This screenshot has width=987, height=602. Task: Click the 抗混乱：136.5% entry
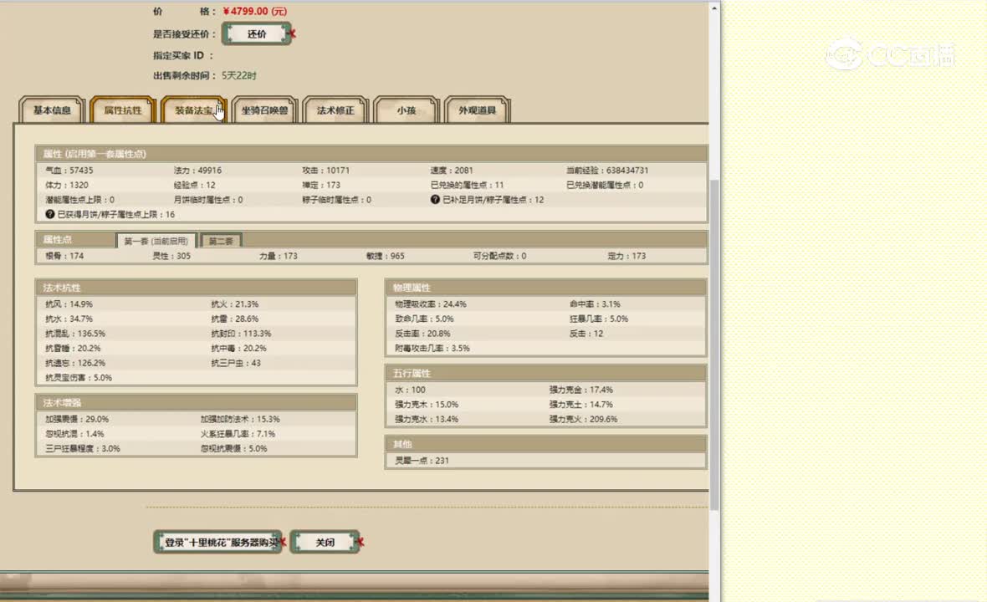pyautogui.click(x=75, y=334)
